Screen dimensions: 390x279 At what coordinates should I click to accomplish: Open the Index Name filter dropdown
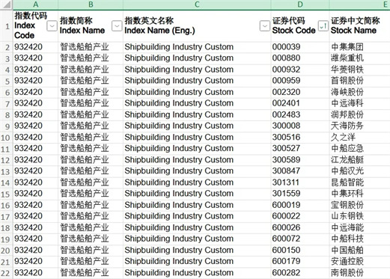click(117, 26)
